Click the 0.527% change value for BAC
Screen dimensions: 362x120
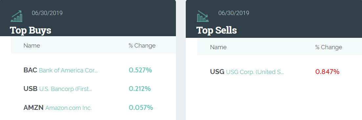140,70
